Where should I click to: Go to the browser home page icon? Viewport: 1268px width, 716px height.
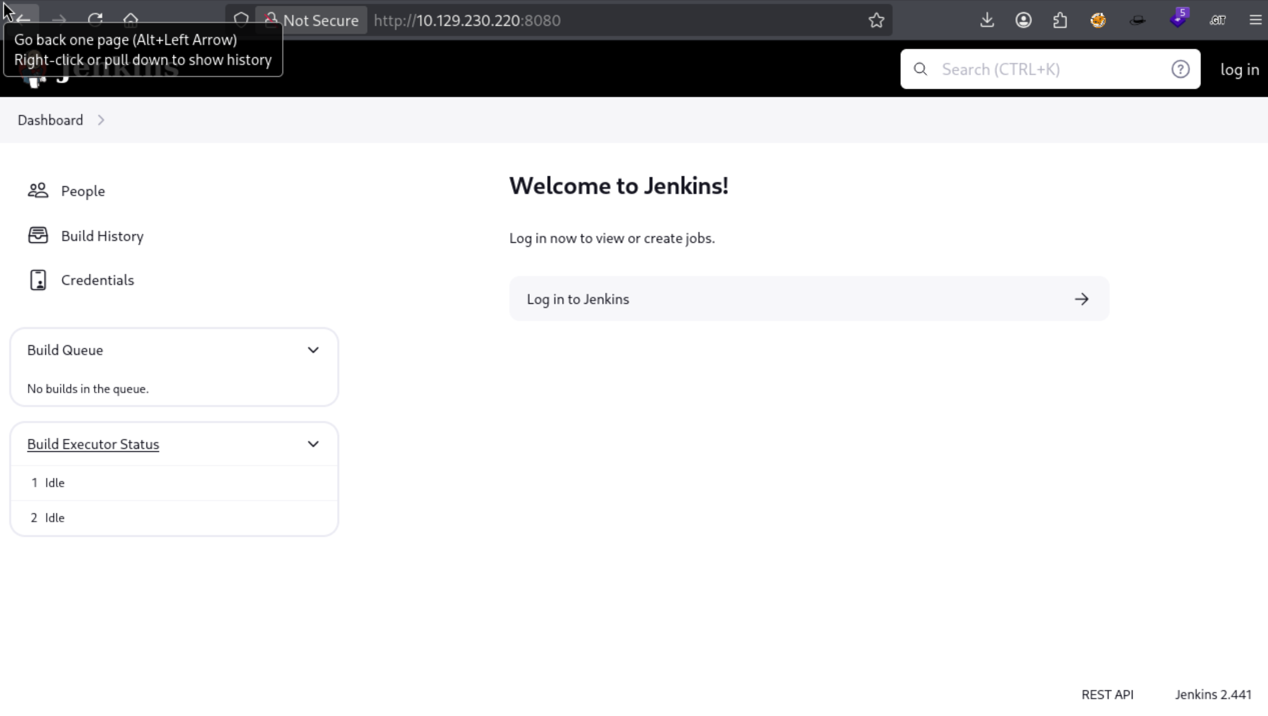pos(131,20)
